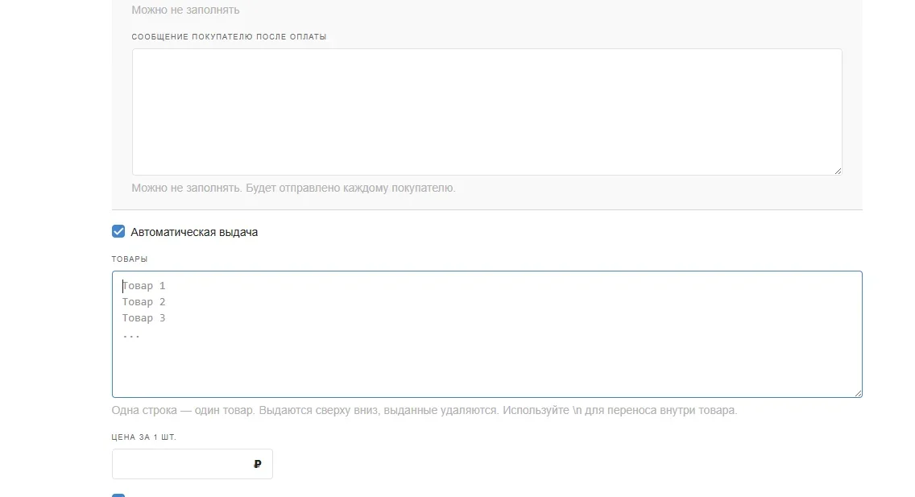Click the topmost Можно не заполнять hint
915x497 pixels.
185,10
